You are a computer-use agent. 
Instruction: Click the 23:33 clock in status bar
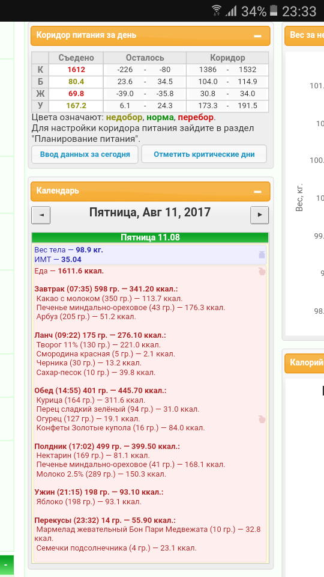pos(299,11)
